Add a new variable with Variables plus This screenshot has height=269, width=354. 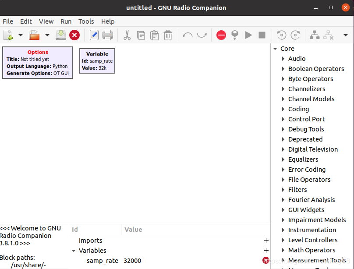coord(266,251)
